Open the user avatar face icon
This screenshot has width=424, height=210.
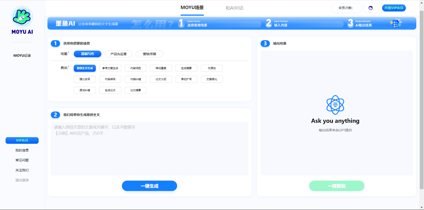(x=370, y=8)
